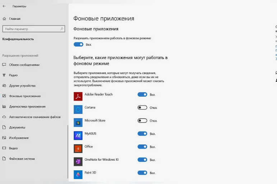Disable Paint 3D background toggle
Image resolution: width=277 pixels, height=184 pixels.
[x=142, y=173]
